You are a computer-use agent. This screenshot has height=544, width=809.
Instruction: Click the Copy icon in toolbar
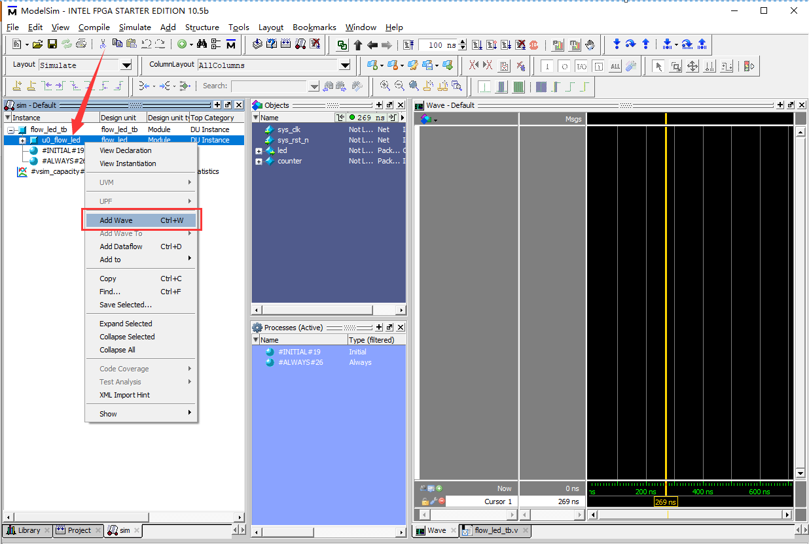[117, 44]
